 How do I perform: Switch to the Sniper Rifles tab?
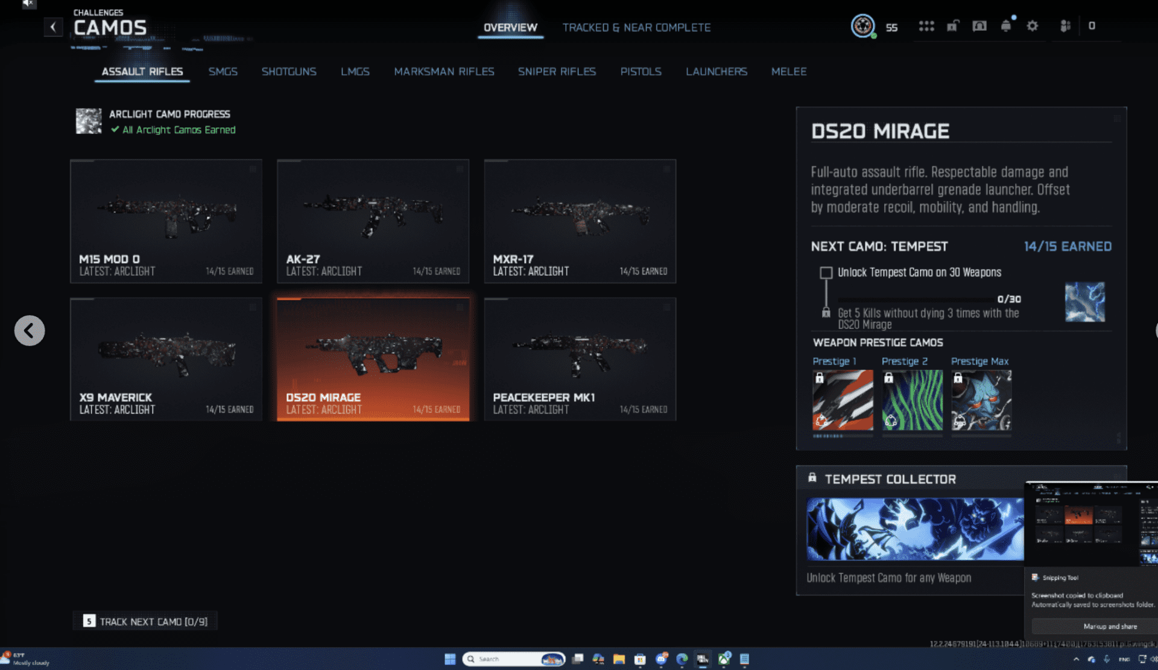pos(557,71)
